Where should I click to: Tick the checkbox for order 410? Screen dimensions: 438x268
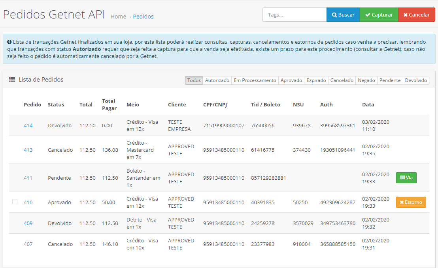[x=15, y=201]
